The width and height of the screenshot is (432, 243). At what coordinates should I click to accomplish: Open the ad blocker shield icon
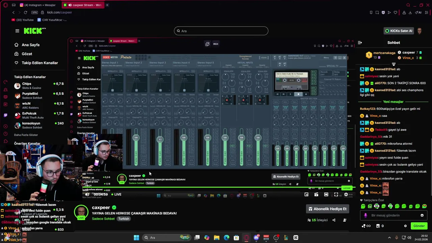click(383, 12)
